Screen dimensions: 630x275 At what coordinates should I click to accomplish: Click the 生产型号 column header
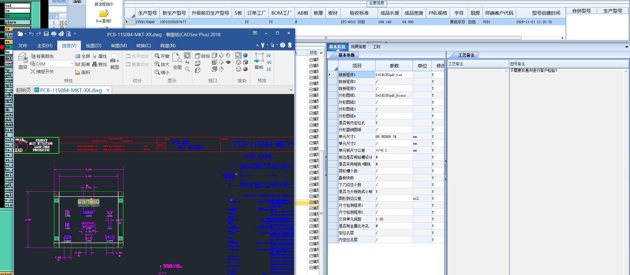147,13
